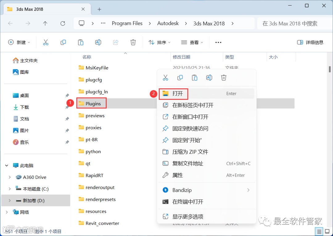The image size is (333, 236).
Task: Click the Paste icon in the context menu
Action: click(x=195, y=78)
